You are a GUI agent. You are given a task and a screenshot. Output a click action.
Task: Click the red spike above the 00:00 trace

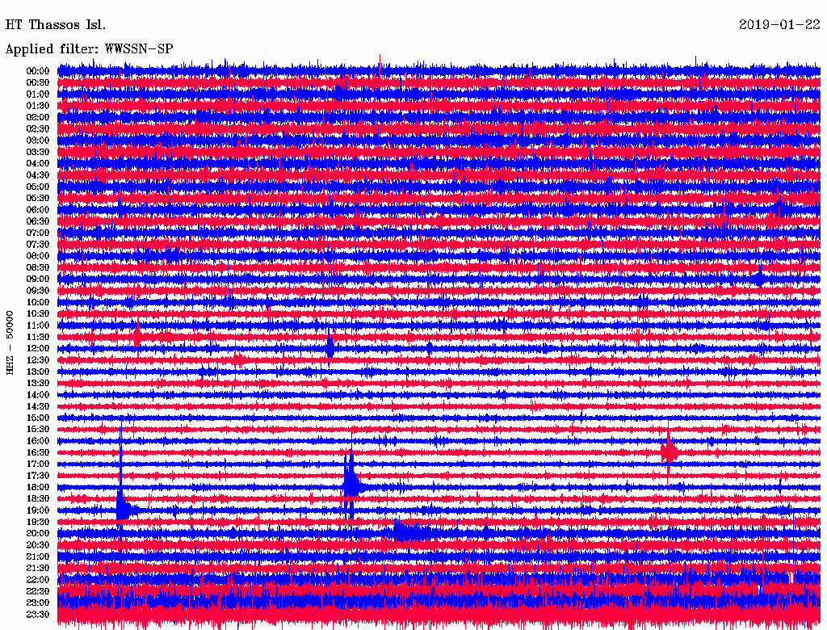[380, 65]
